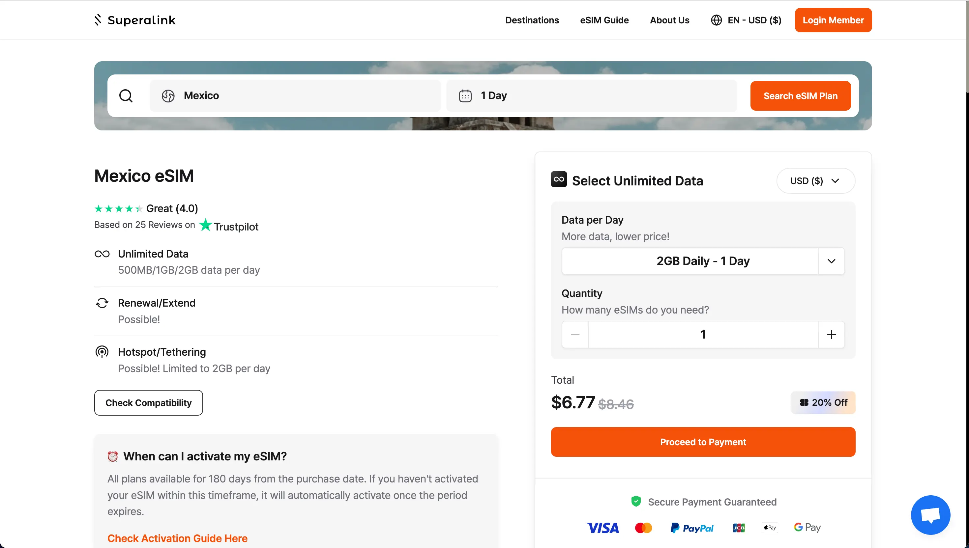Increase eSIM quantity with the plus stepper
Screen dimensions: 969x548
tap(832, 334)
